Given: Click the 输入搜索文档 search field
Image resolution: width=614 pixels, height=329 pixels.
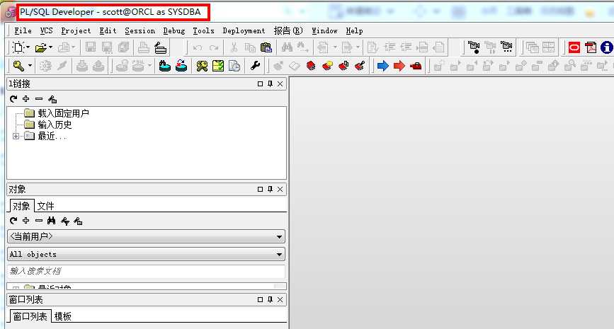Looking at the screenshot, I should pyautogui.click(x=146, y=271).
